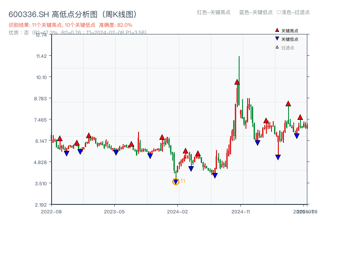The image size is (341, 255).
Task: Click the 浅色-过滤点 header text
Action: pyautogui.click(x=293, y=12)
